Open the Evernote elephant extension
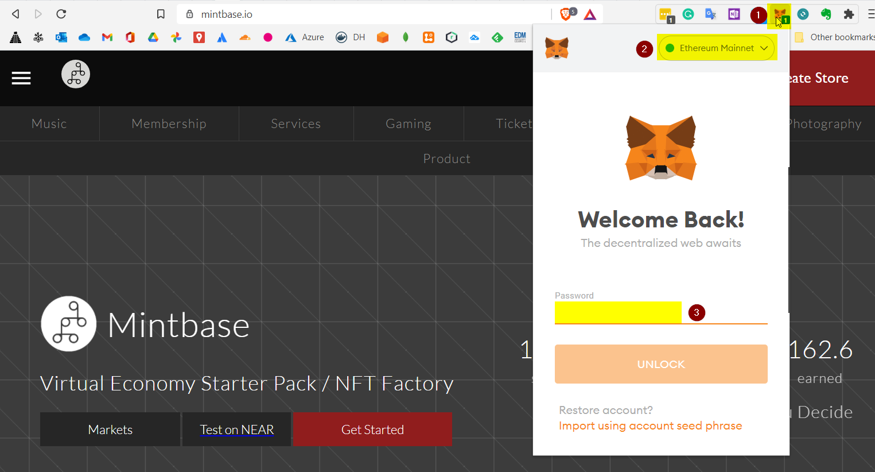This screenshot has width=875, height=472. [826, 14]
